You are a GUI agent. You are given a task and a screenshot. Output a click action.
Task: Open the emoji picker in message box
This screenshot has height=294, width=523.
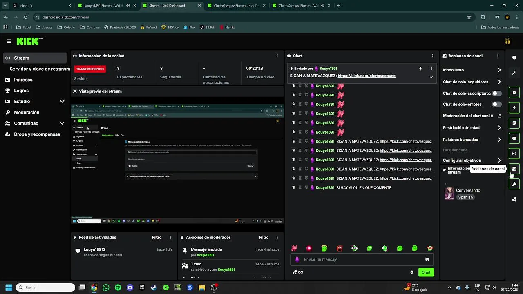click(427, 259)
